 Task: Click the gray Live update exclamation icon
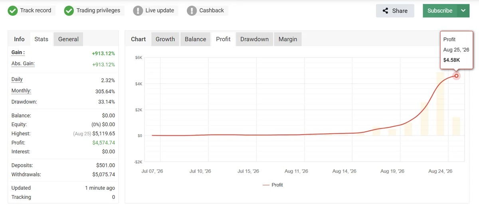tap(138, 11)
